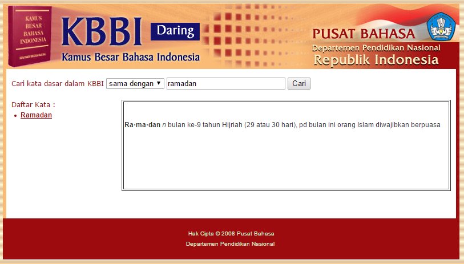Click footer text 'Departemen Pendidikan Nasional'
The width and height of the screenshot is (464, 264).
[230, 244]
